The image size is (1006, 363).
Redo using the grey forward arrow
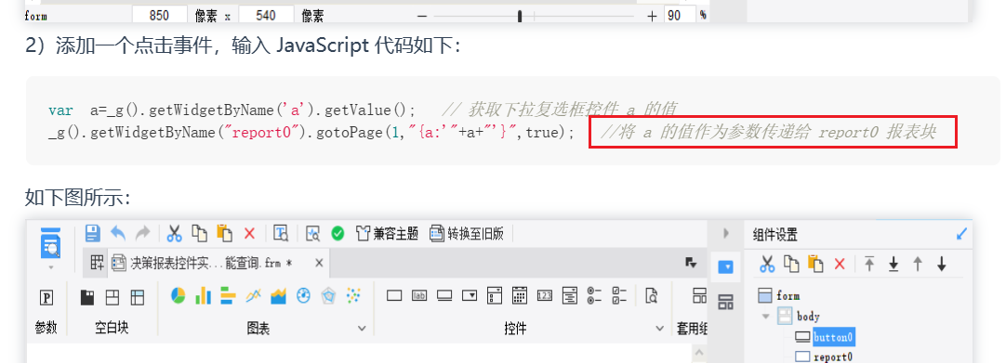[x=142, y=233]
